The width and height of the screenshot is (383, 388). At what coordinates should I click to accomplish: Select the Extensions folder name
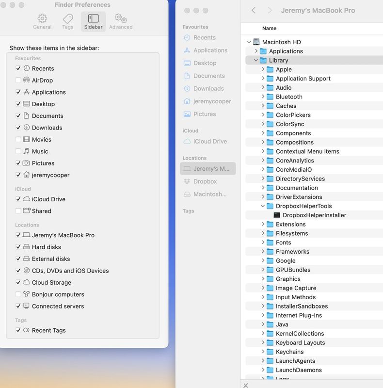click(x=291, y=224)
